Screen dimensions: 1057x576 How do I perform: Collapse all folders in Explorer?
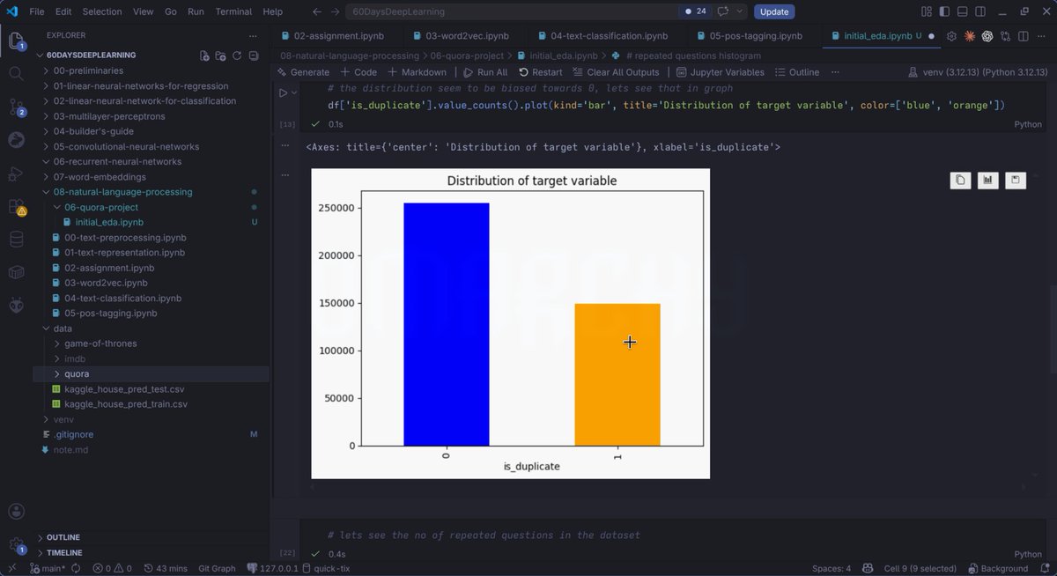click(x=254, y=55)
